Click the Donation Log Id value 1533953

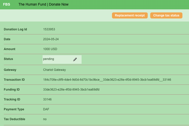point(49,29)
